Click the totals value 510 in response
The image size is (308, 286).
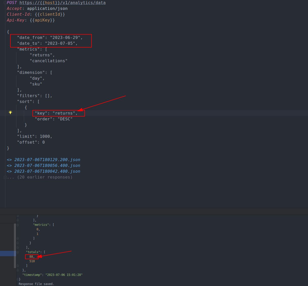tap(32, 261)
